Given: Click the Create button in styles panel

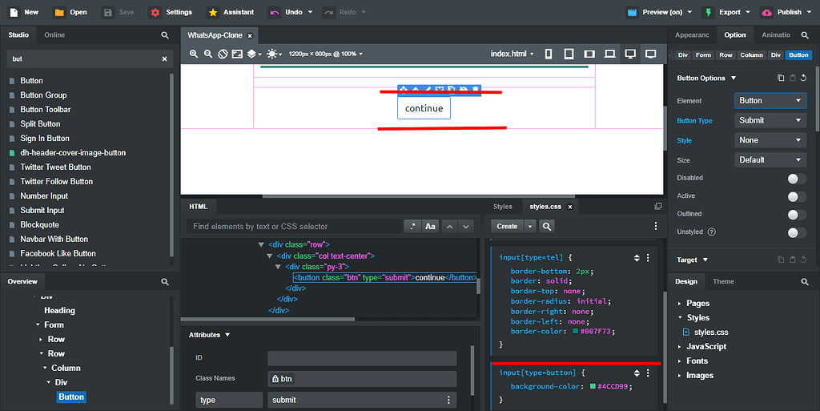Looking at the screenshot, I should (507, 227).
